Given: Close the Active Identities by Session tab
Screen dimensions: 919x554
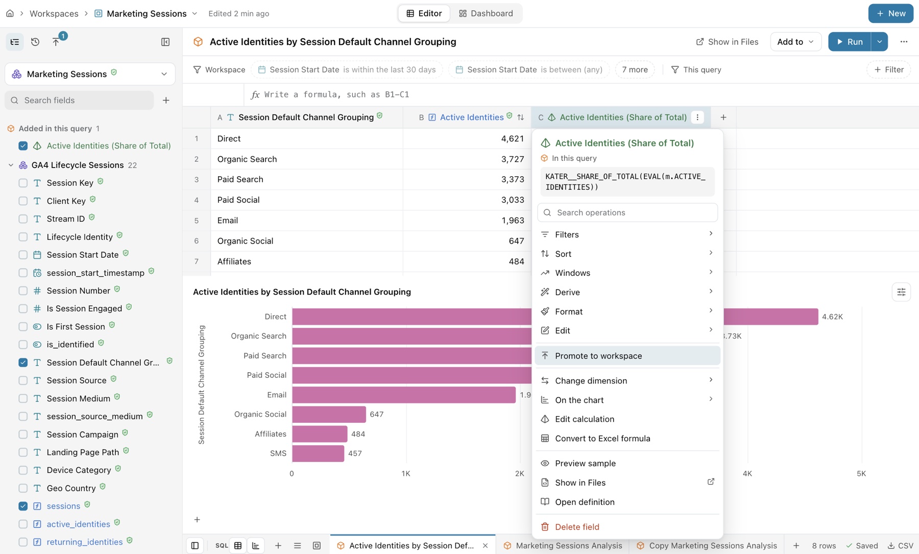Looking at the screenshot, I should click(x=485, y=545).
